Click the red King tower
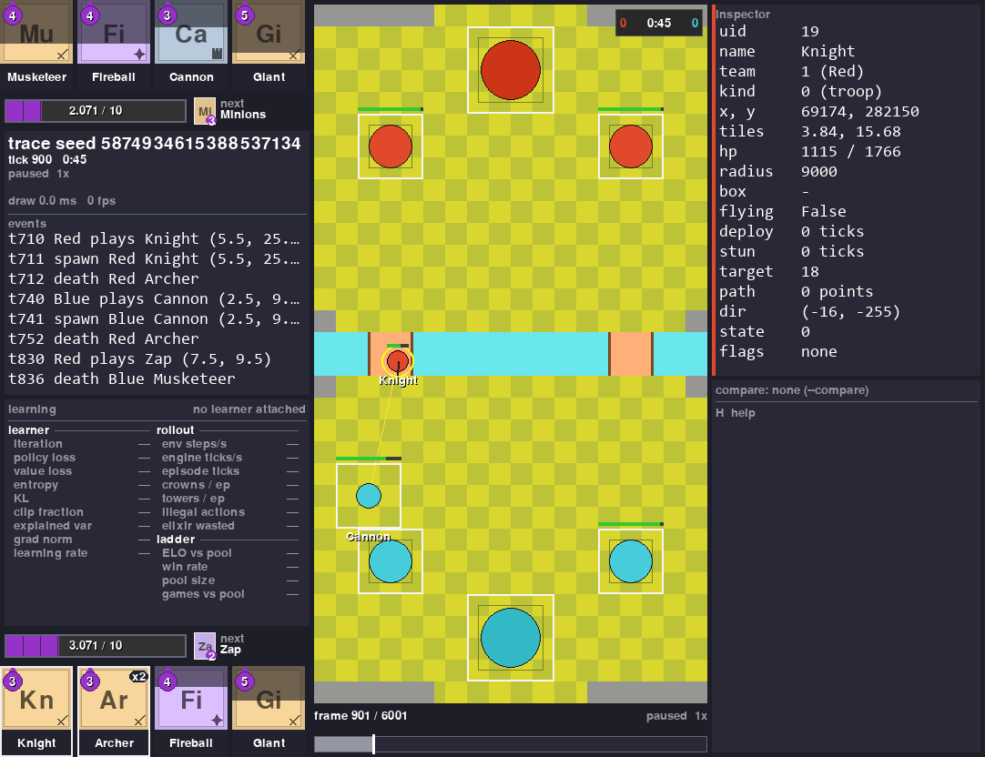Image resolution: width=985 pixels, height=757 pixels. (x=511, y=70)
